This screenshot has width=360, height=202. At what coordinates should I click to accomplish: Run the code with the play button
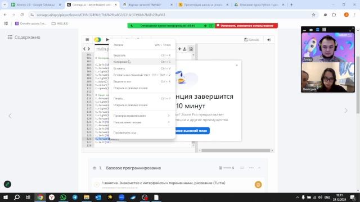pos(107,40)
